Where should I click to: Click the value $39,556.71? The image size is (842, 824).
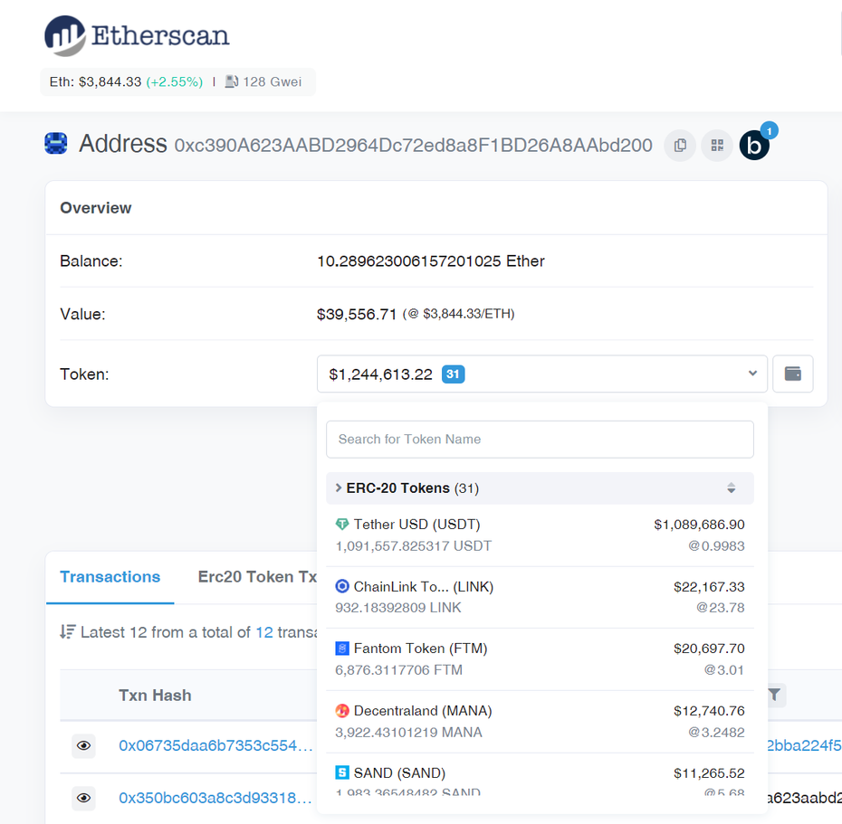click(x=357, y=315)
